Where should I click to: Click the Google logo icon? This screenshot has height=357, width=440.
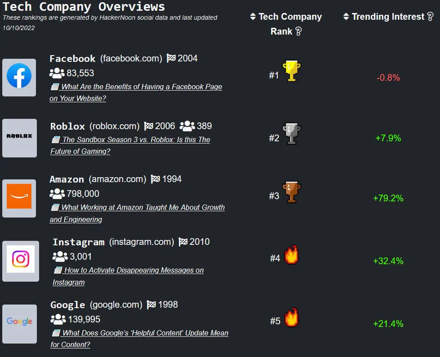click(x=19, y=322)
